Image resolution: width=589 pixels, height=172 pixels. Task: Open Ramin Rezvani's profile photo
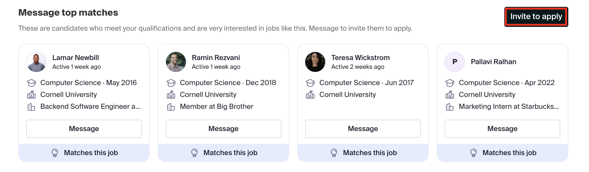click(x=176, y=62)
